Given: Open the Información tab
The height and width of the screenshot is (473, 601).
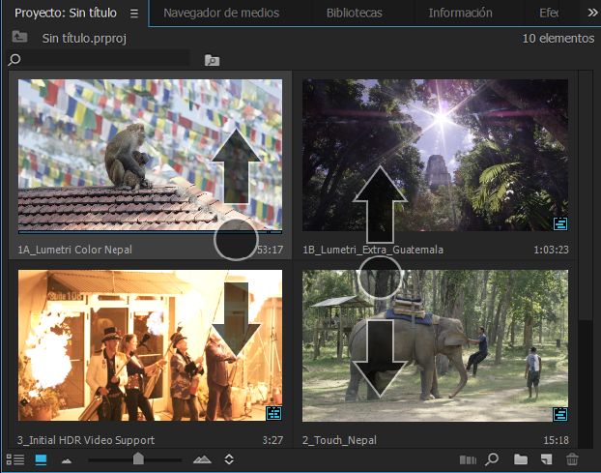Looking at the screenshot, I should click(x=460, y=13).
